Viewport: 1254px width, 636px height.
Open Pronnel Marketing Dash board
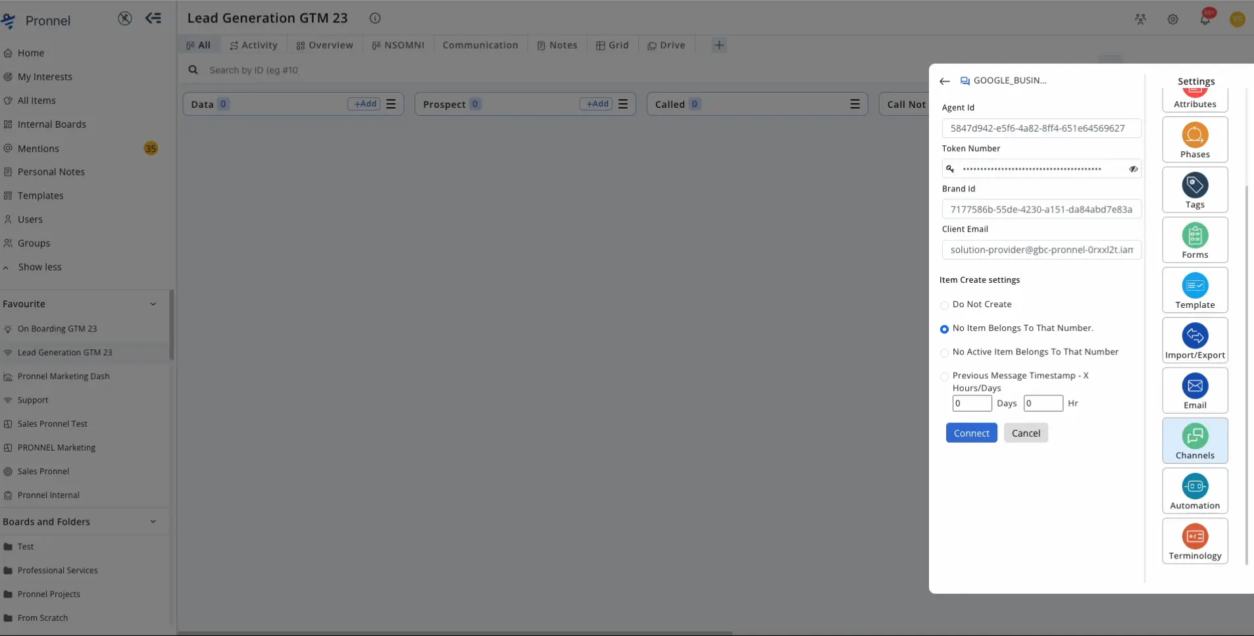click(x=63, y=376)
